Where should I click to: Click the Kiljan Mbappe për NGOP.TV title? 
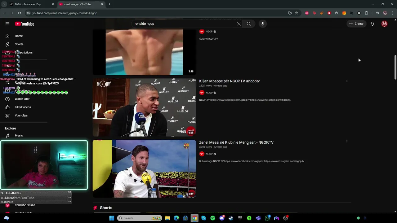pyautogui.click(x=230, y=81)
